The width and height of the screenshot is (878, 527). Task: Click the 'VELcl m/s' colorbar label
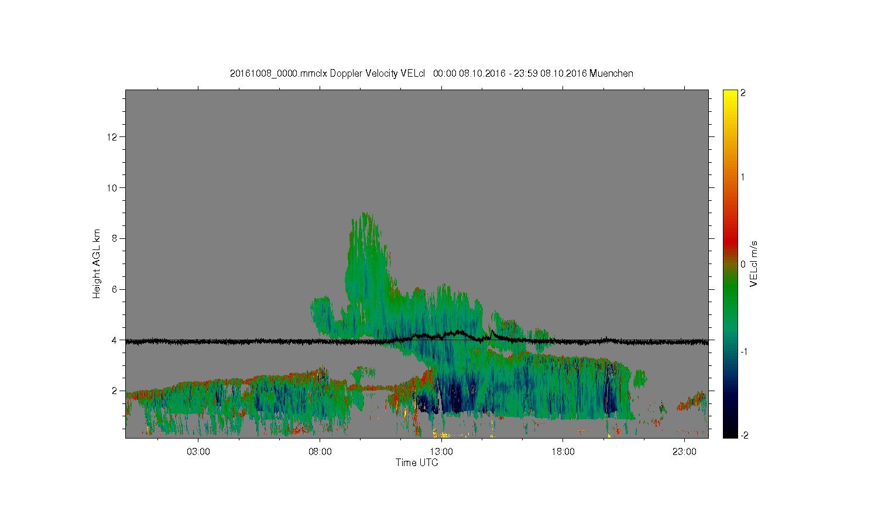point(754,263)
